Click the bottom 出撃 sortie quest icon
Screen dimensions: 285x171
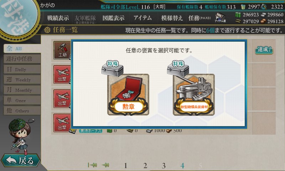pyautogui.click(x=62, y=123)
